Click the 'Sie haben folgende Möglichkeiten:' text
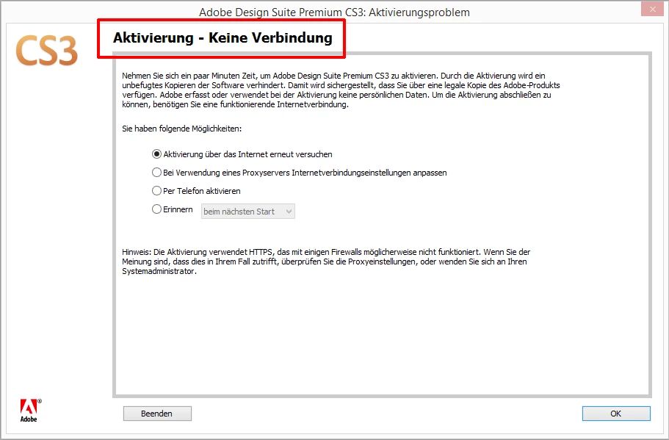Viewport: 669px width, 440px height. coord(182,129)
